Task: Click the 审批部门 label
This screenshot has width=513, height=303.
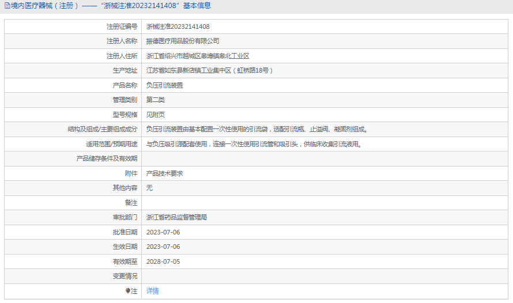Action: point(125,217)
